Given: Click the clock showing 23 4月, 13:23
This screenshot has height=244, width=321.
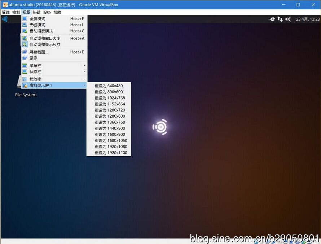Looking at the screenshot, I should coord(308,19).
